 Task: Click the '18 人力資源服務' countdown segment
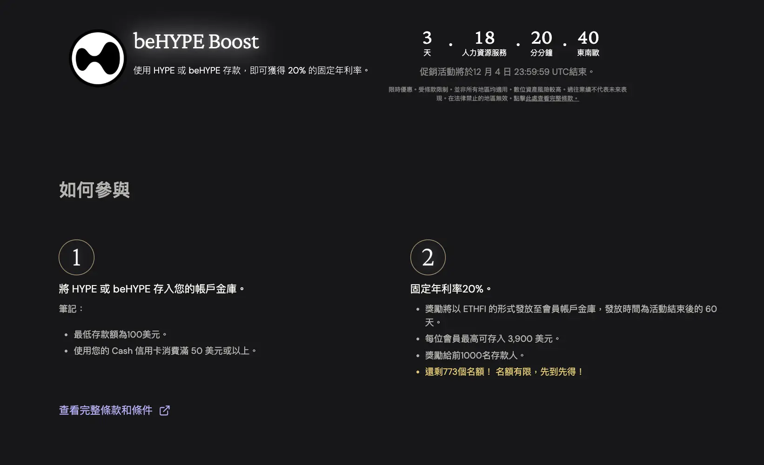coord(484,43)
